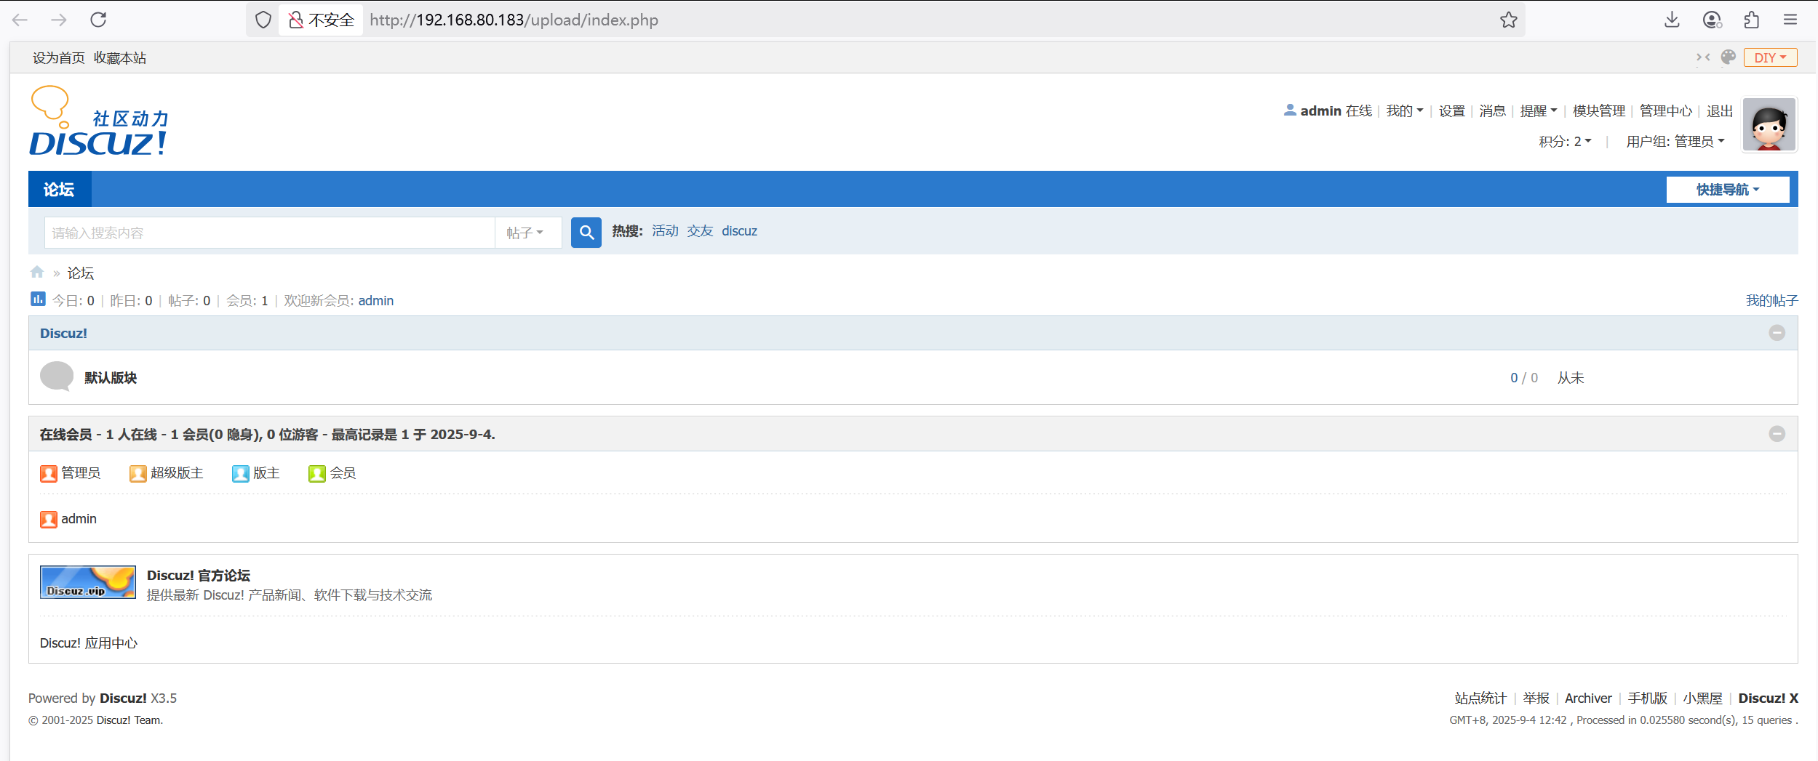The height and width of the screenshot is (761, 1818).
Task: Open 设置 in the user menu
Action: 1451,110
